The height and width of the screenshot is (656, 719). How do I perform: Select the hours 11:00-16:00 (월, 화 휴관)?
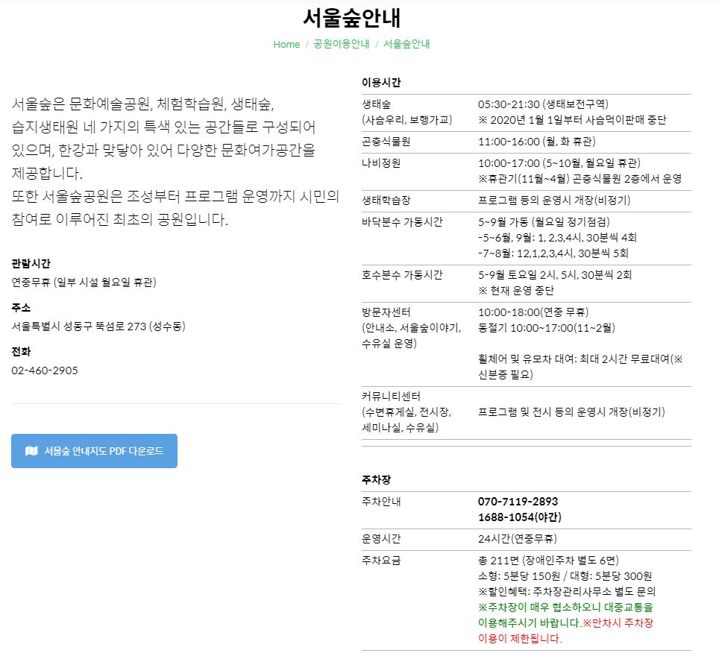[536, 141]
